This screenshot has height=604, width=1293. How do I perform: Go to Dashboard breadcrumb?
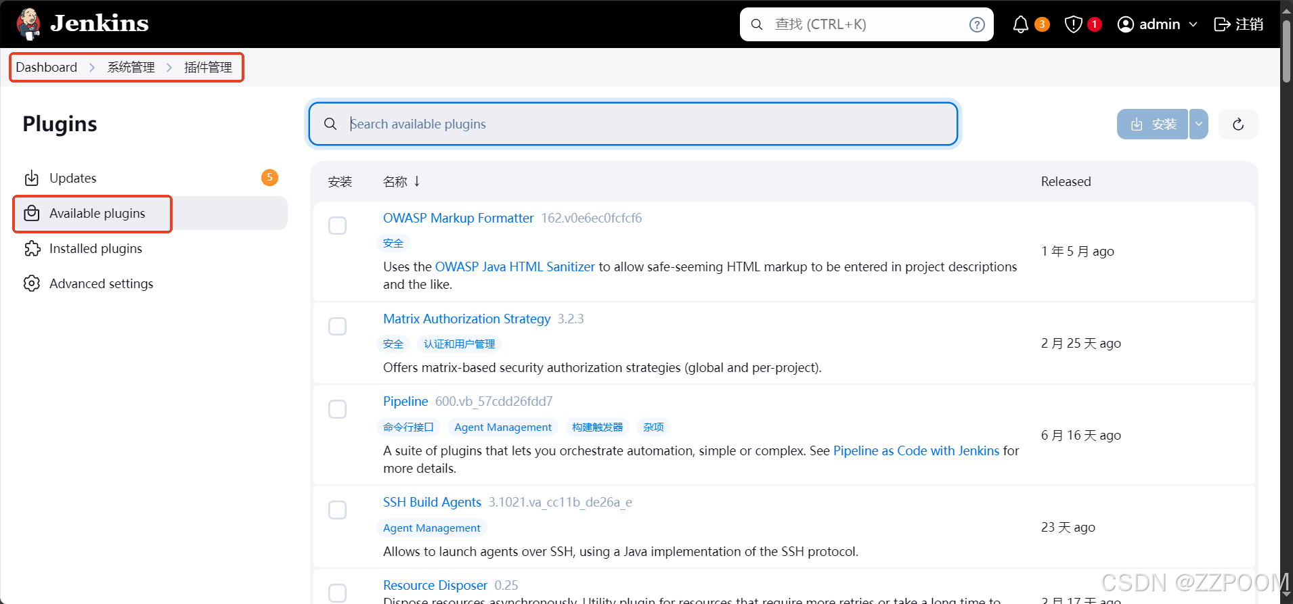click(x=47, y=68)
